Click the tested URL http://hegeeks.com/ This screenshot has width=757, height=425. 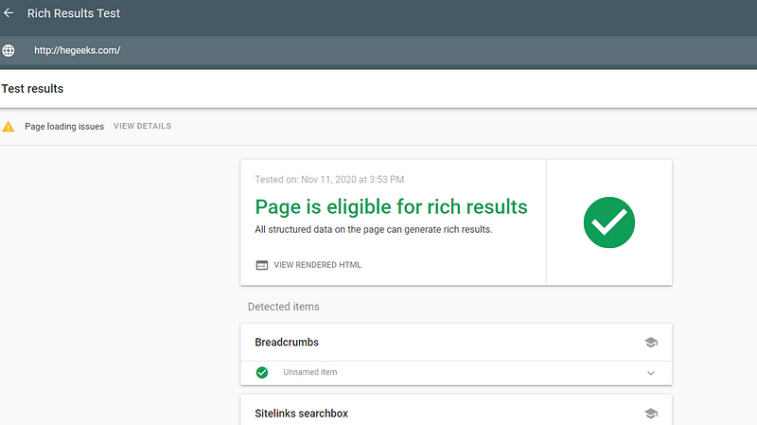point(78,50)
